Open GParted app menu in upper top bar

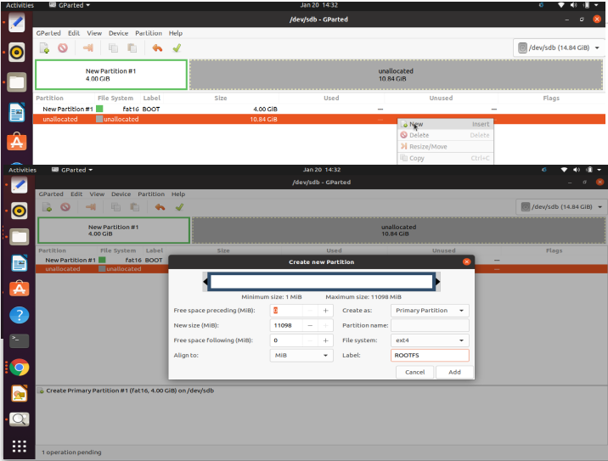click(70, 5)
